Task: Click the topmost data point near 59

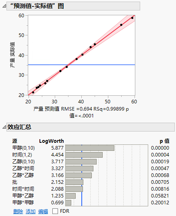Action: click(132, 18)
